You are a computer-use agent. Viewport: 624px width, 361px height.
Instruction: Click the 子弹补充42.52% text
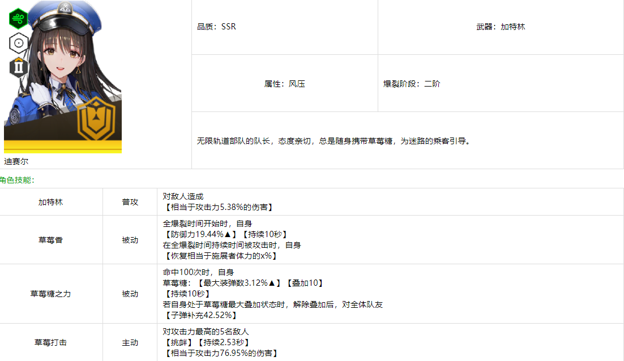click(x=201, y=315)
